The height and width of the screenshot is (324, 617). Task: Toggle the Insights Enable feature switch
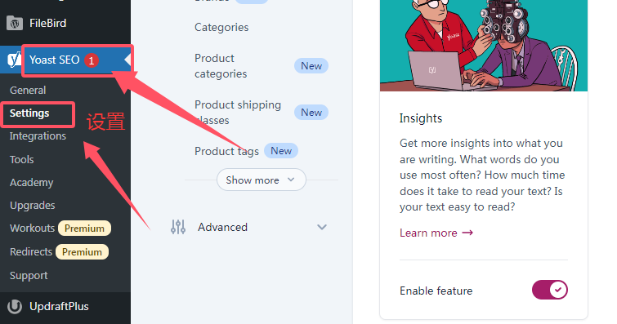[550, 291]
